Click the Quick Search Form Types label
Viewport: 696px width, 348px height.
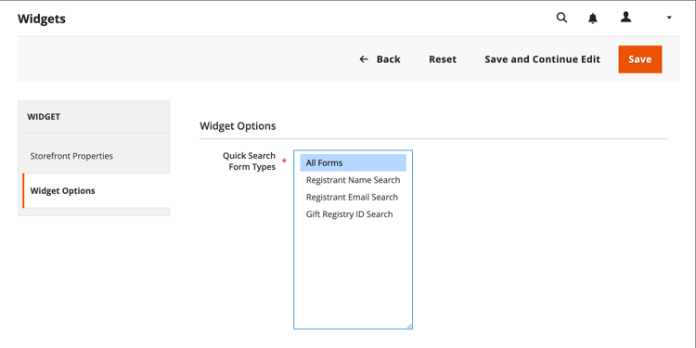(249, 161)
